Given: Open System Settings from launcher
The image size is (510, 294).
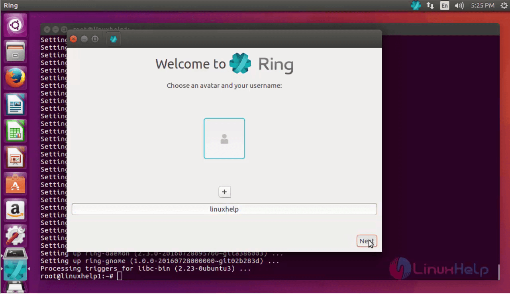Looking at the screenshot, I should pyautogui.click(x=16, y=236).
